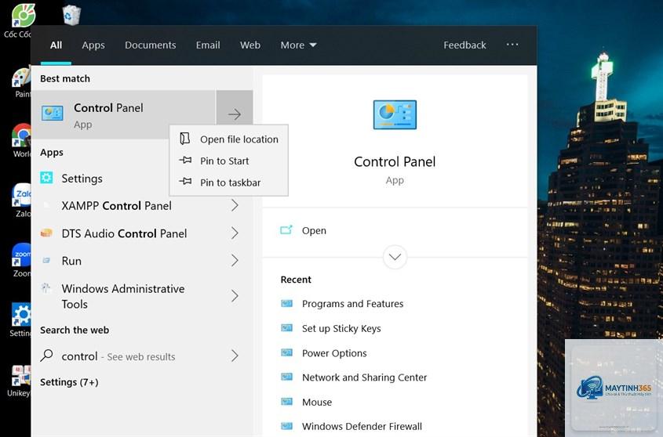The width and height of the screenshot is (663, 437).
Task: Choose Pin to taskbar in context menu
Action: [x=229, y=182]
